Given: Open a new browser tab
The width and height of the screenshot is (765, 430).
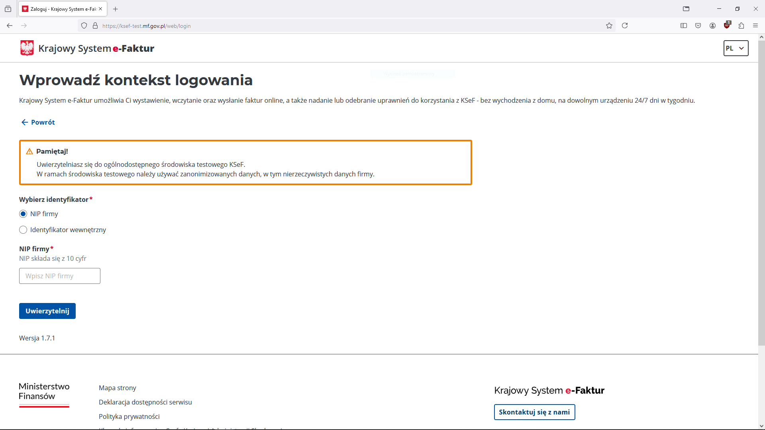Looking at the screenshot, I should coord(116,9).
